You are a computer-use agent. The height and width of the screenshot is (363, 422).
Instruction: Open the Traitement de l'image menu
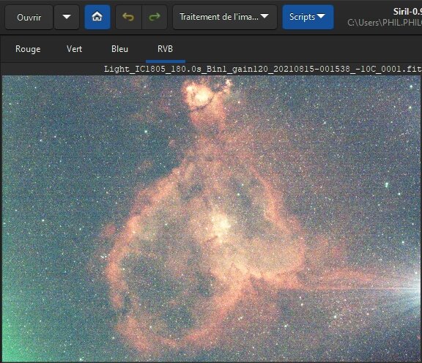(x=225, y=18)
